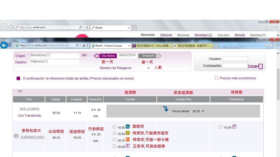Screen dimensions: 280x157
Task: Select the Renfe tab in the background window
Action: tap(111, 28)
